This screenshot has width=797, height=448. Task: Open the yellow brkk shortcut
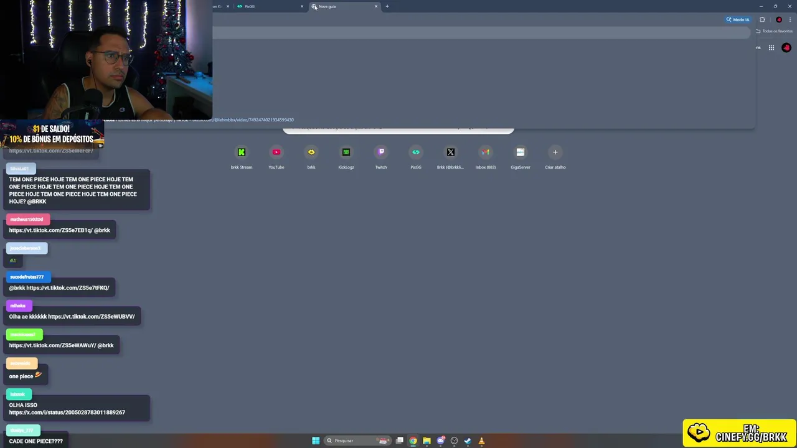point(311,157)
